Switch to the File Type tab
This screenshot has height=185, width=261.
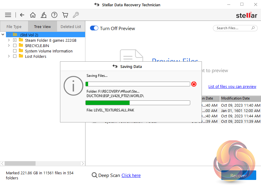coord(14,27)
